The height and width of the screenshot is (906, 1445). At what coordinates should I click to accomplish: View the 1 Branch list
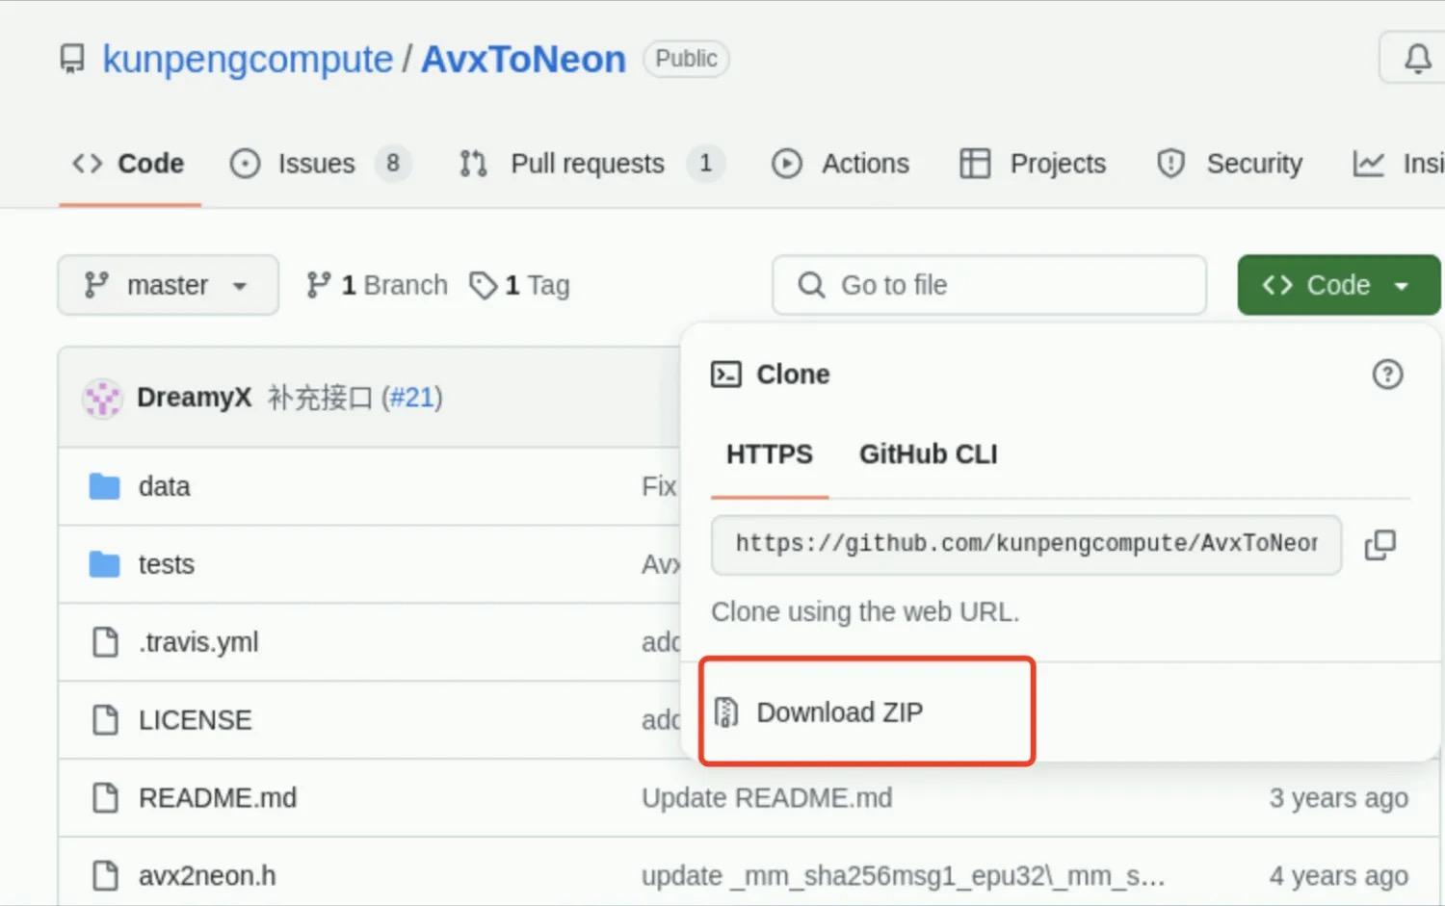pos(378,285)
